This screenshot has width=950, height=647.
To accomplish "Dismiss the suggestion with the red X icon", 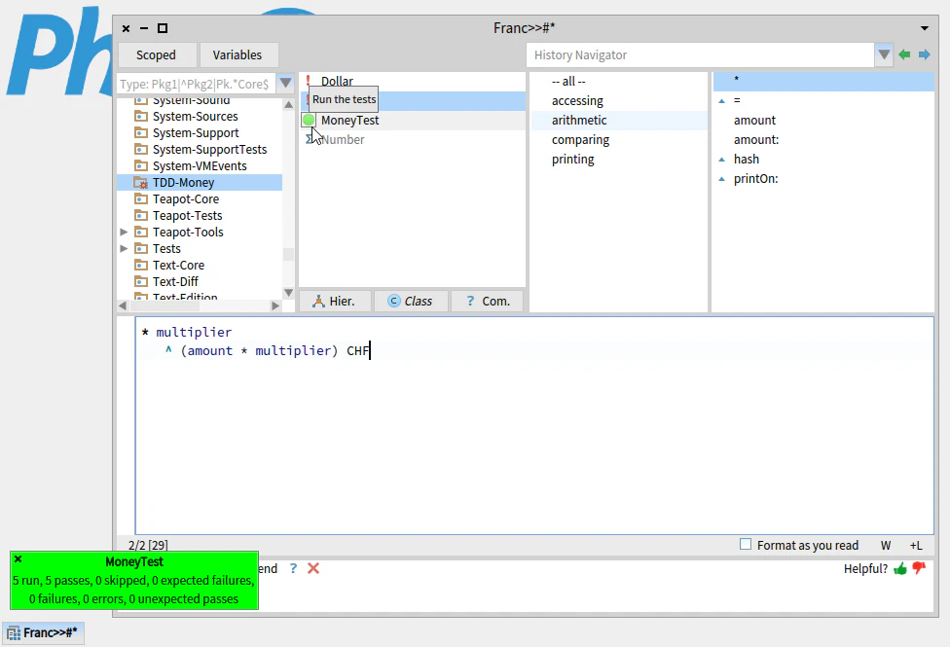I will pyautogui.click(x=313, y=568).
